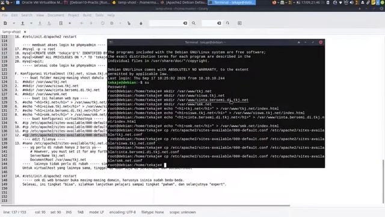Minimize the Terminal window
The height and width of the screenshot is (217, 385).
point(306,42)
